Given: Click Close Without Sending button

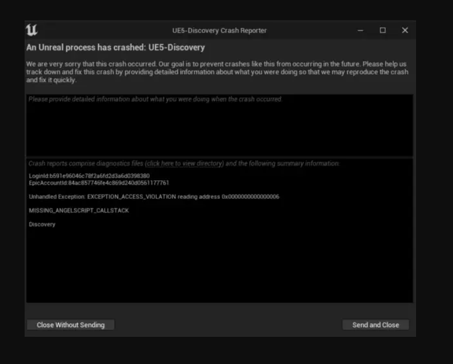Looking at the screenshot, I should pyautogui.click(x=71, y=324).
